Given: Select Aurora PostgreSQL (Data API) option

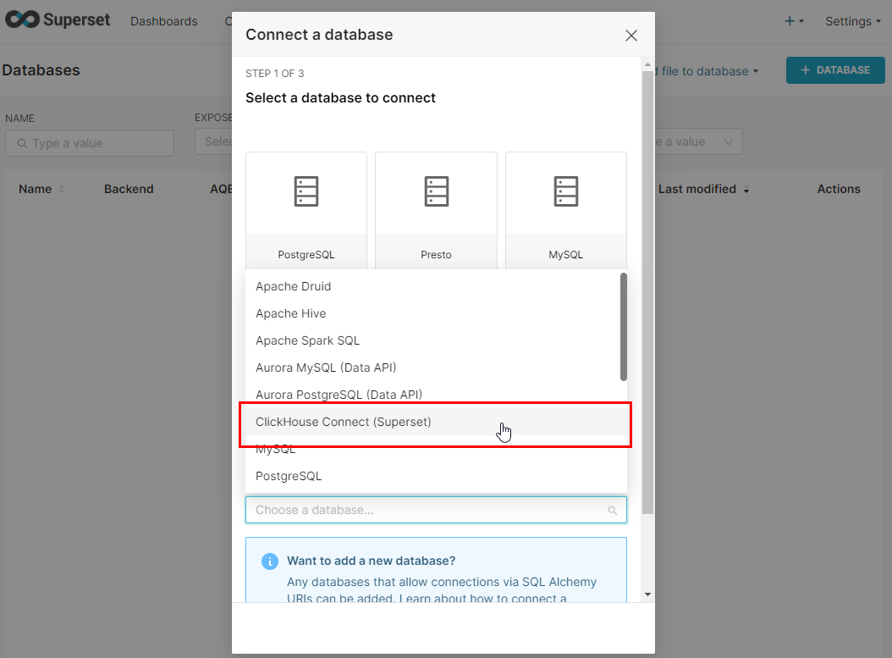Looking at the screenshot, I should click(339, 395).
